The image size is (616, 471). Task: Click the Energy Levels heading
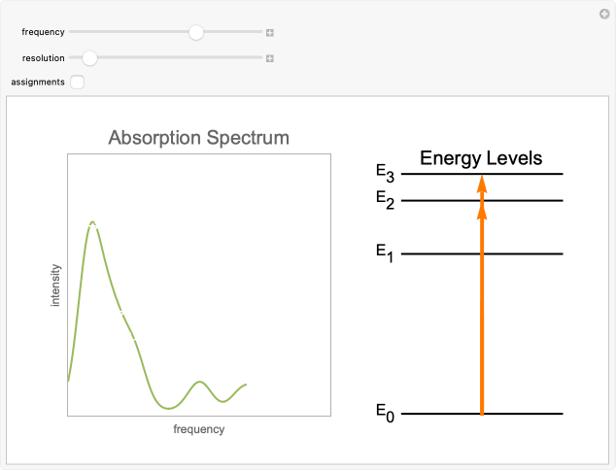click(481, 158)
